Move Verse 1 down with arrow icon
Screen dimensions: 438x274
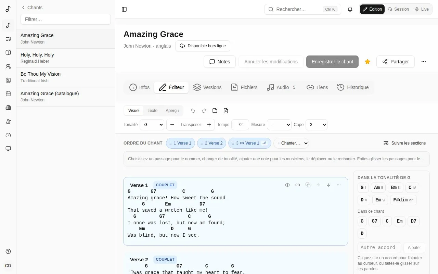pos(328,185)
